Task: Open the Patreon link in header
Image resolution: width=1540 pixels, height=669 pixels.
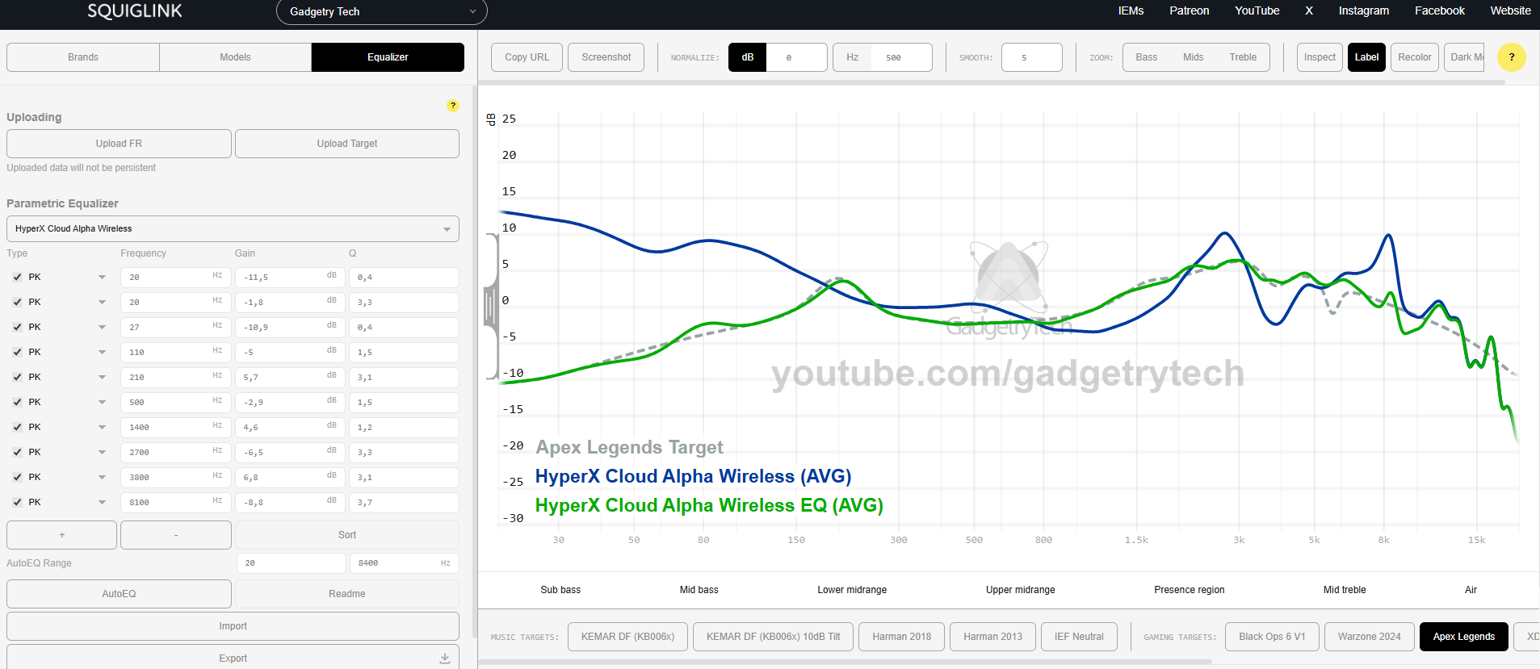Action: (x=1190, y=11)
